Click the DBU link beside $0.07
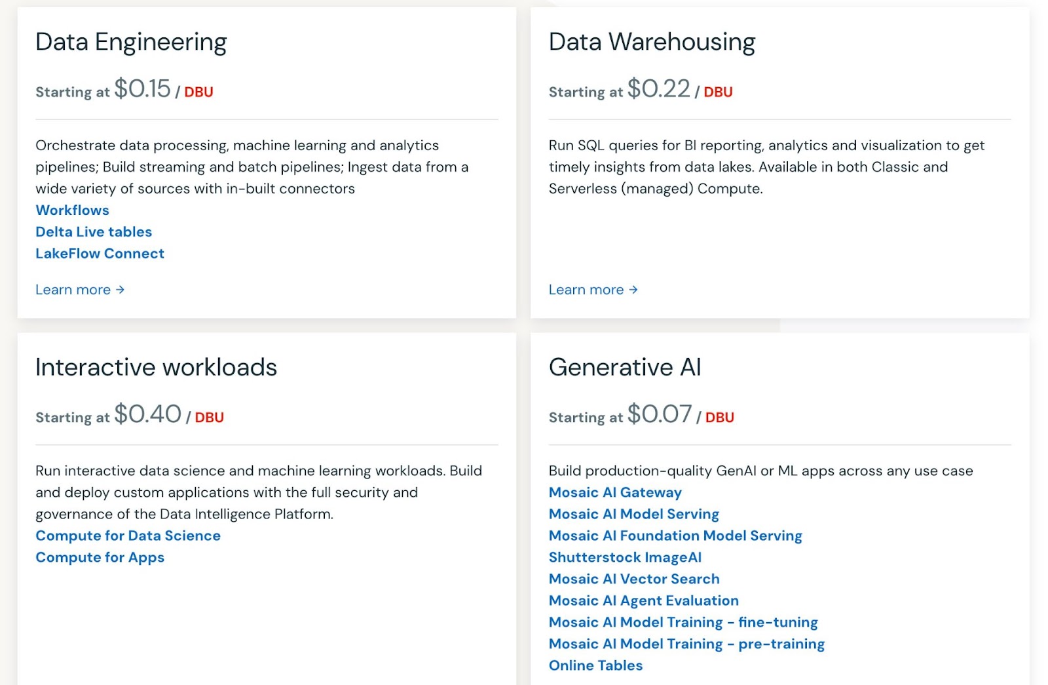The width and height of the screenshot is (1048, 685). (719, 418)
